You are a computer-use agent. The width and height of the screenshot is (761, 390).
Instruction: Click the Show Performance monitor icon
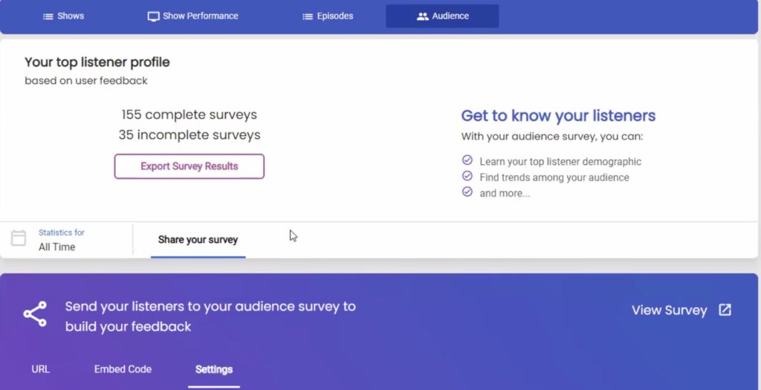point(153,16)
